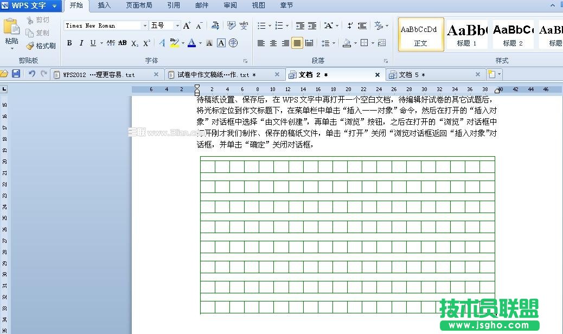Image resolution: width=563 pixels, height=334 pixels.
Task: Apply the 标题 1 heading style
Action: coord(466,34)
